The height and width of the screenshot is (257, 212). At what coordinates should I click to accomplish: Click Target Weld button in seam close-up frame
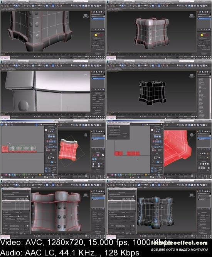[101, 99]
